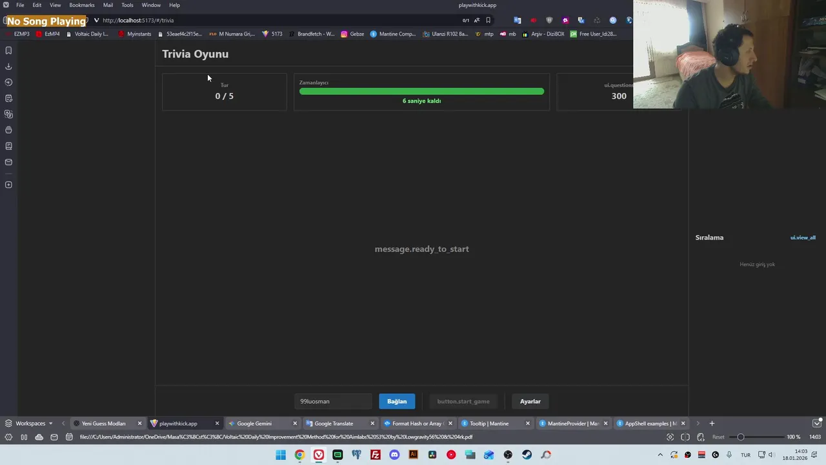The image size is (826, 465).
Task: Open the Edit menu
Action: pos(37,5)
